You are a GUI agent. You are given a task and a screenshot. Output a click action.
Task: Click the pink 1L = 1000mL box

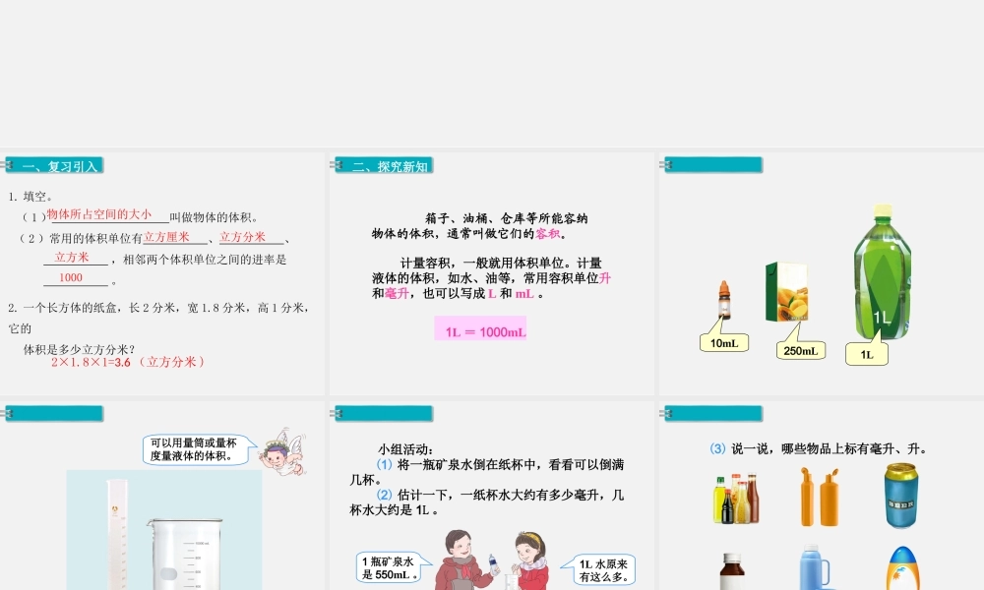(481, 331)
